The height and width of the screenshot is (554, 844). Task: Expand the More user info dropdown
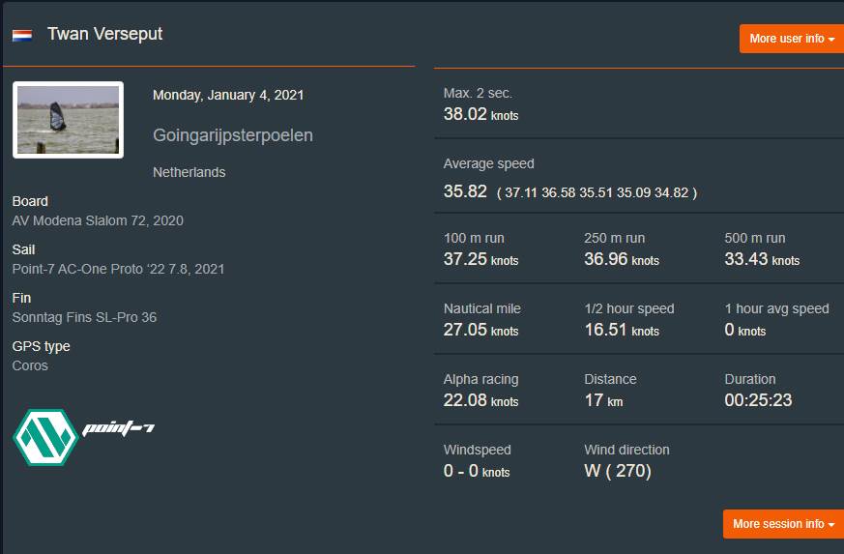click(791, 39)
